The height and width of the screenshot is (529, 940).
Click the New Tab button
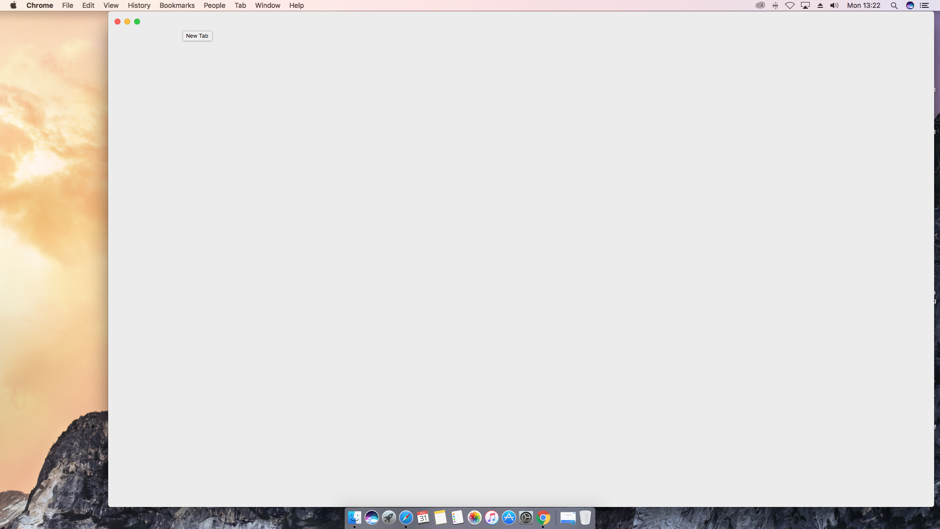coord(196,36)
